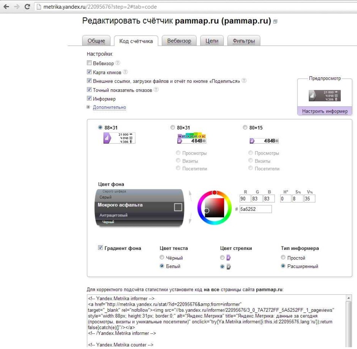Viewport: 357px width, 349px height.
Task: Select the gray arrow color radio
Action: (222, 266)
